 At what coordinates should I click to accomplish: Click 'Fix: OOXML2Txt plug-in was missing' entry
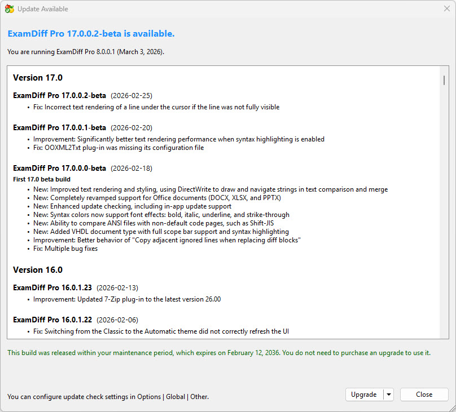point(119,148)
